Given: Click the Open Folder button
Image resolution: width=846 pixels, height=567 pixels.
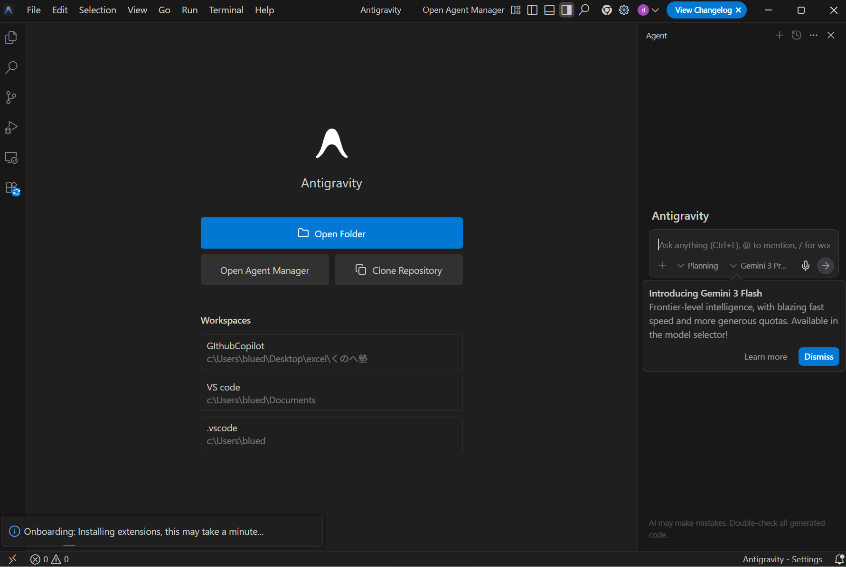Looking at the screenshot, I should click(331, 233).
